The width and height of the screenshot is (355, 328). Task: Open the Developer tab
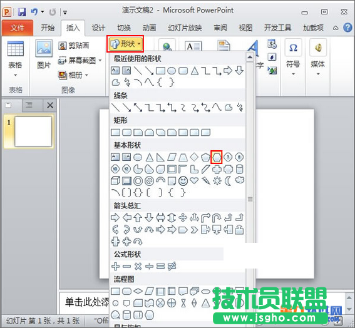pyautogui.click(x=277, y=28)
